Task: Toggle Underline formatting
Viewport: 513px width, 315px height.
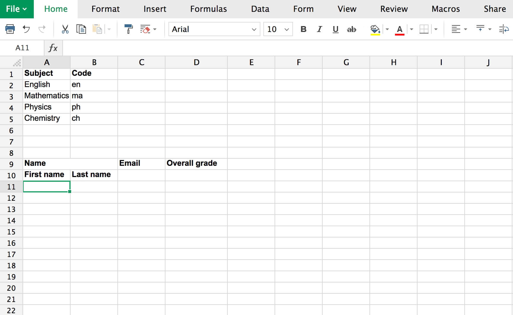Action: click(335, 29)
